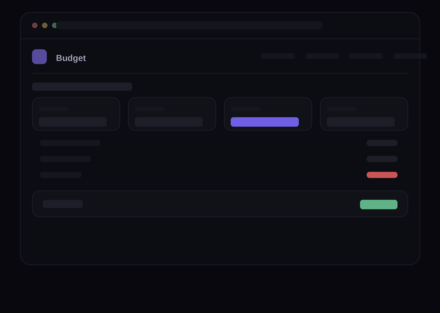Click the section heading placeholder bar
The height and width of the screenshot is (313, 440).
point(82,87)
